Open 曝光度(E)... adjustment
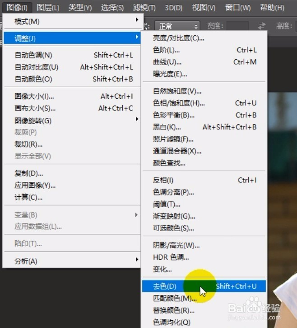Viewport: 297px width, 328px height. click(x=204, y=74)
